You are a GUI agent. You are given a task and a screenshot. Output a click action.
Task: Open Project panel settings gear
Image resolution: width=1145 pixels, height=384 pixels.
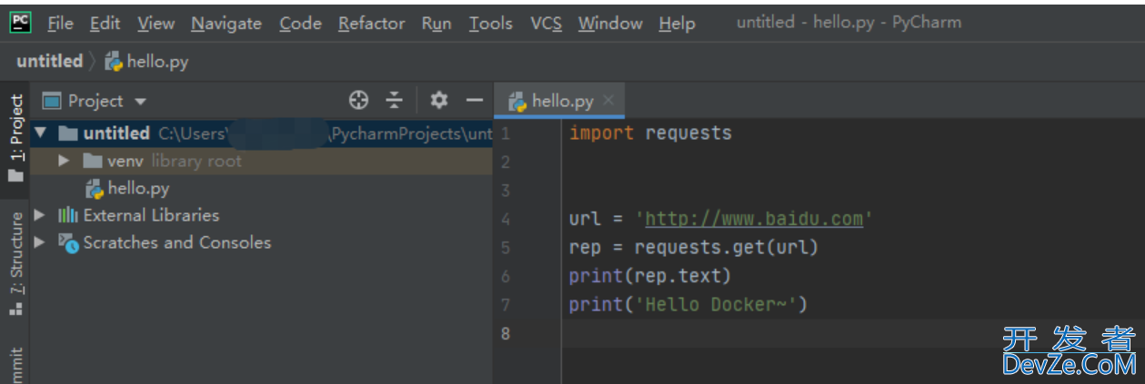point(439,100)
